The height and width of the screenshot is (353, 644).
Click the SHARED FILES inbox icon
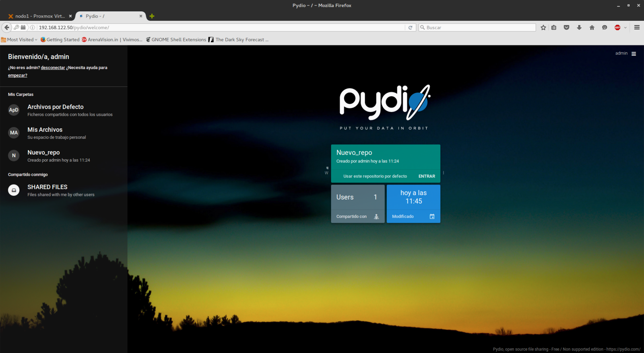14,190
